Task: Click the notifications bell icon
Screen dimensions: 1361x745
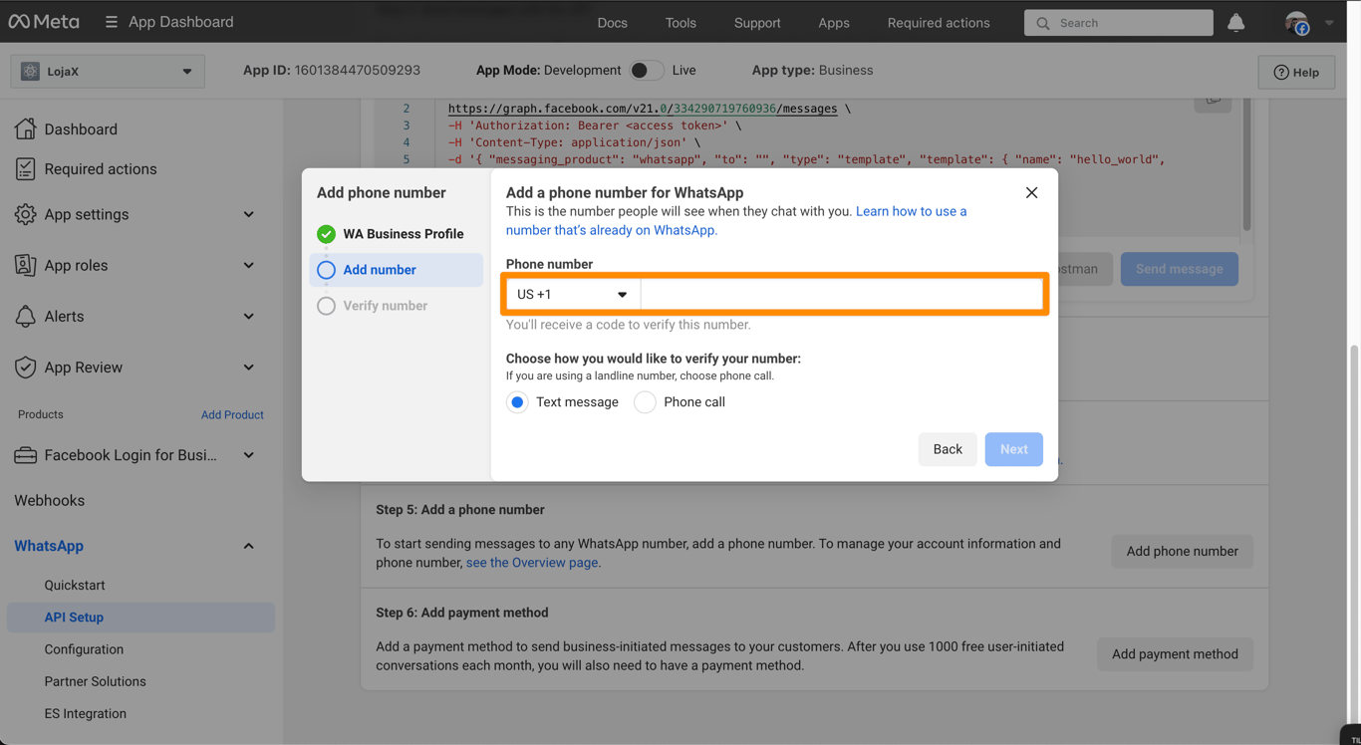Action: point(1235,22)
